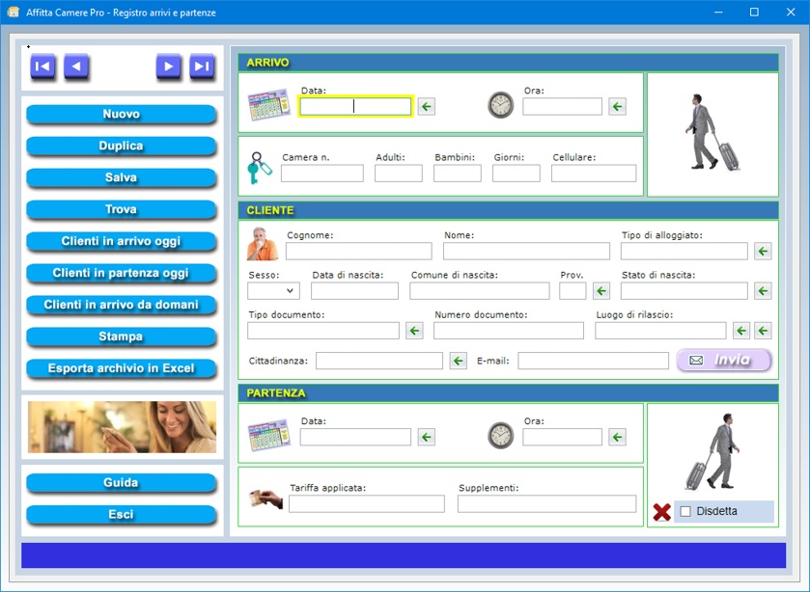The image size is (810, 592).
Task: Click the Adulti input field
Action: [399, 174]
